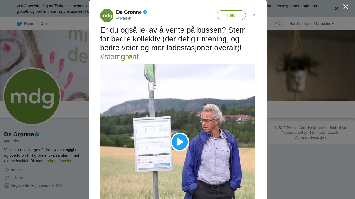Click the mdg avatar in the tweet header

107,15
